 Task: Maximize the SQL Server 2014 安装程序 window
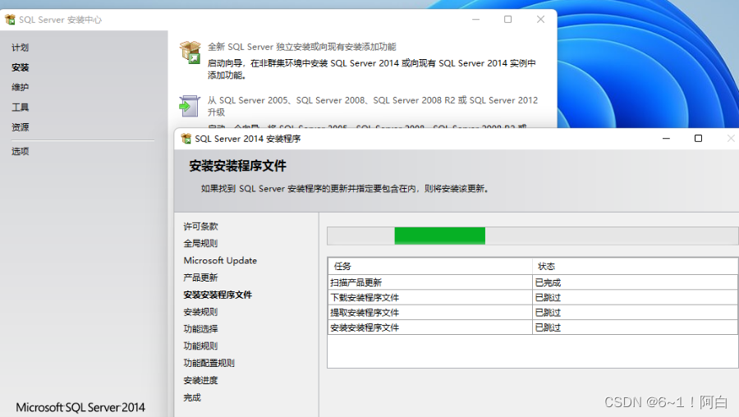click(x=698, y=139)
